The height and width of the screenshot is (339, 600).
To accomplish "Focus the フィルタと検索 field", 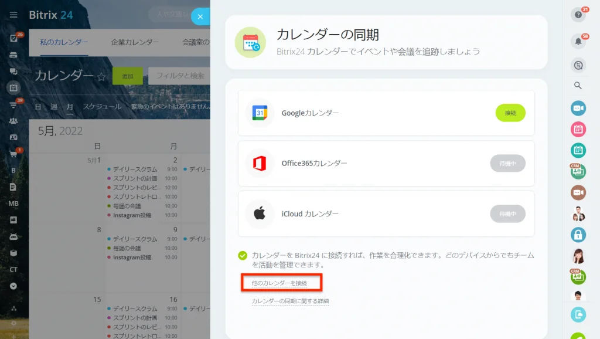I will [179, 76].
